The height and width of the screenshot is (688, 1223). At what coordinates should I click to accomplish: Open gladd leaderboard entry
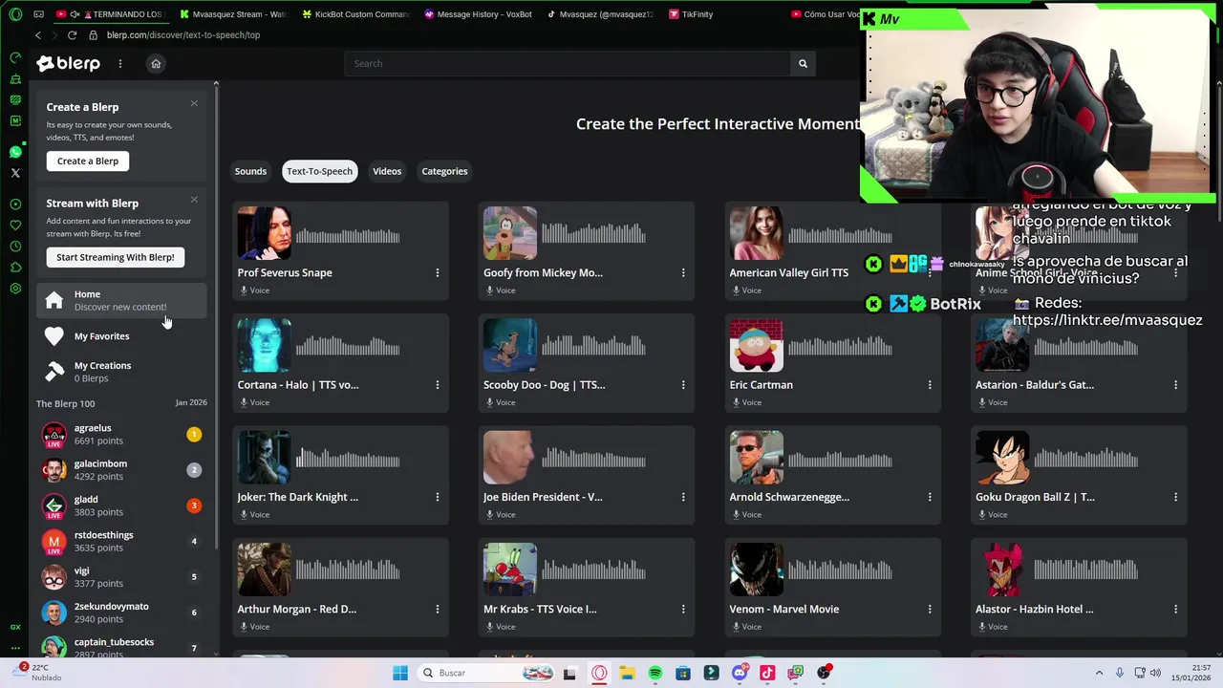click(x=121, y=505)
